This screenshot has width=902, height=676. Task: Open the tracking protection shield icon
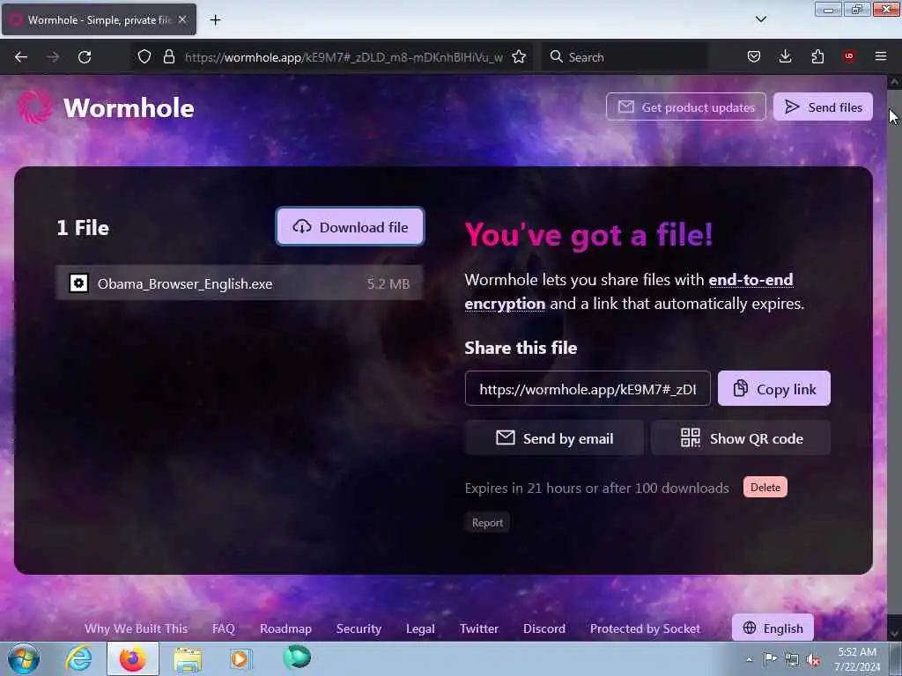[x=144, y=57]
